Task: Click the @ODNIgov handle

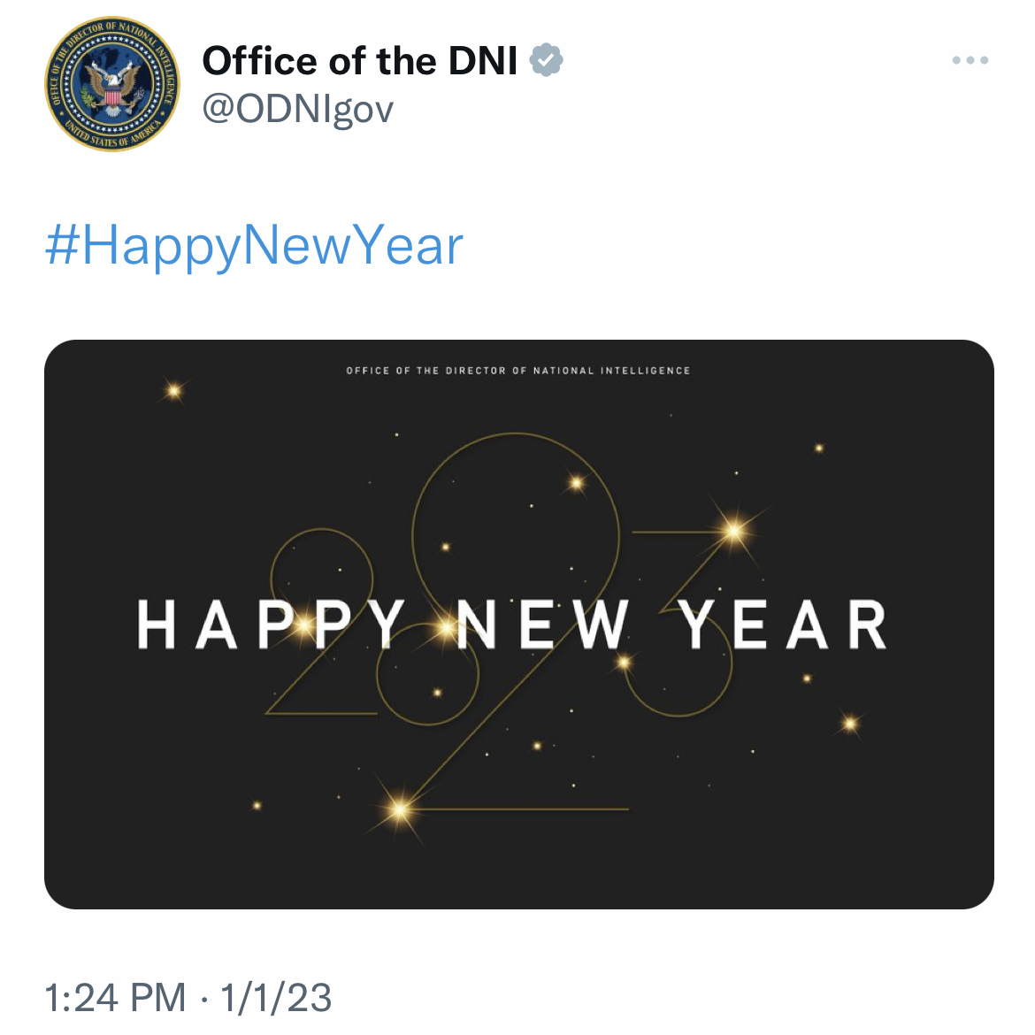Action: pos(297,109)
